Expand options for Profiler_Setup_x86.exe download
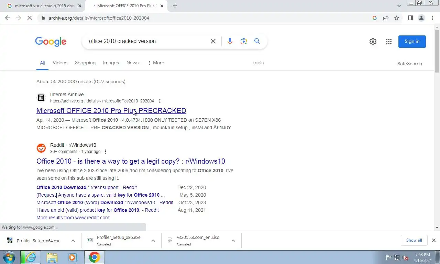Viewport: 440px width, 264px height. coord(153,241)
